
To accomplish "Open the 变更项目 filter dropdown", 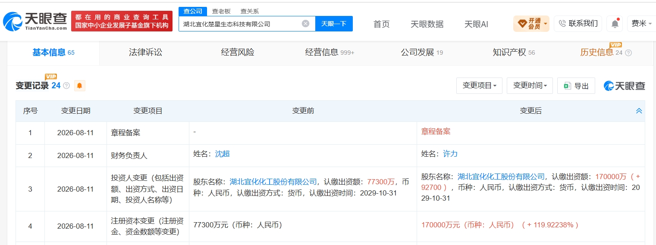I will [x=479, y=86].
